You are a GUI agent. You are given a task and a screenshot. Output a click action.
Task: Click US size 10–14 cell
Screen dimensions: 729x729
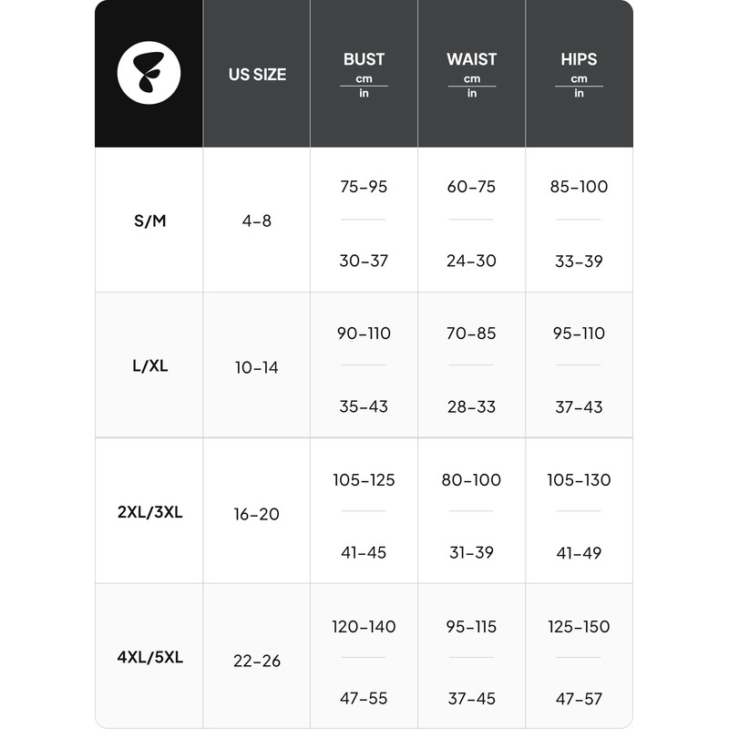coord(256,368)
